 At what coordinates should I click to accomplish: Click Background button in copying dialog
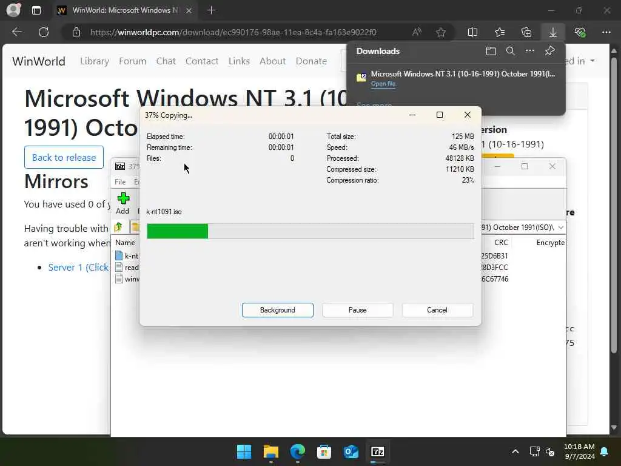tap(278, 310)
